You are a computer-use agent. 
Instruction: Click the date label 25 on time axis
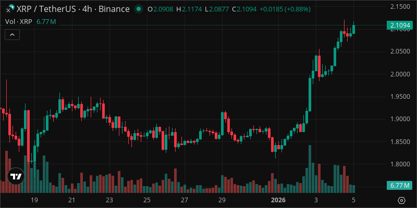[147, 200]
